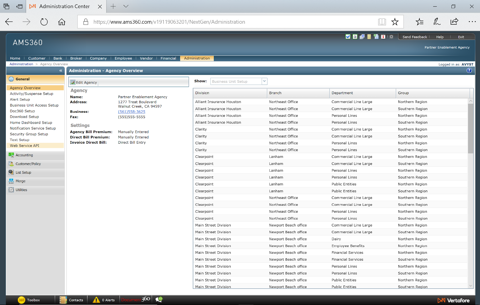Viewport: 480px width, 305px height.
Task: Open Doc360 Setup in sidebar
Action: (x=22, y=111)
